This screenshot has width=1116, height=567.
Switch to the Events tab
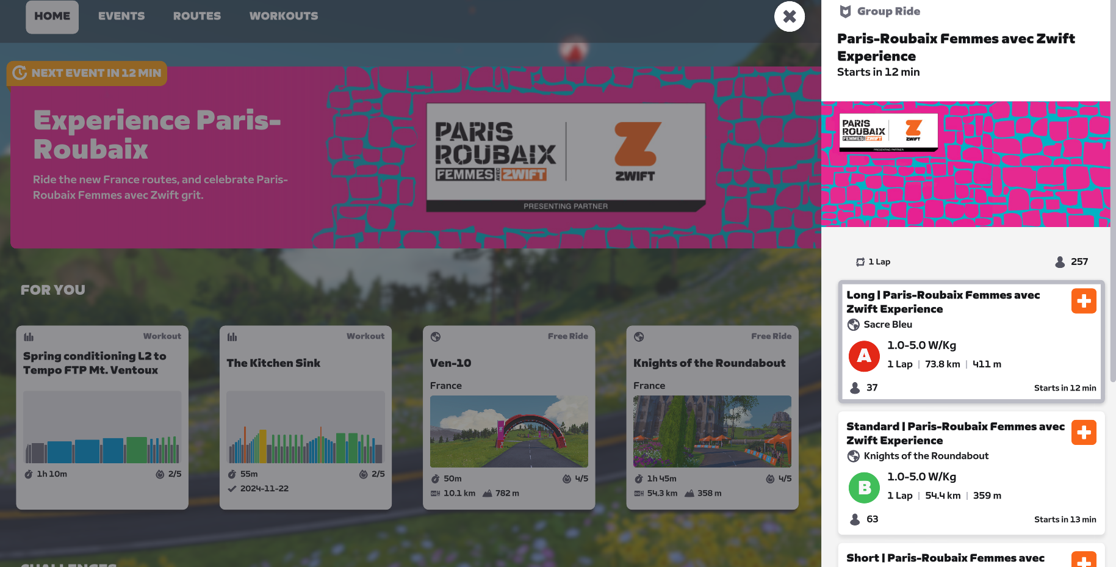coord(121,16)
